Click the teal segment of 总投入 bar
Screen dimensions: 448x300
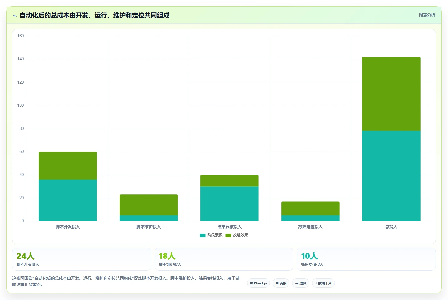coord(391,176)
